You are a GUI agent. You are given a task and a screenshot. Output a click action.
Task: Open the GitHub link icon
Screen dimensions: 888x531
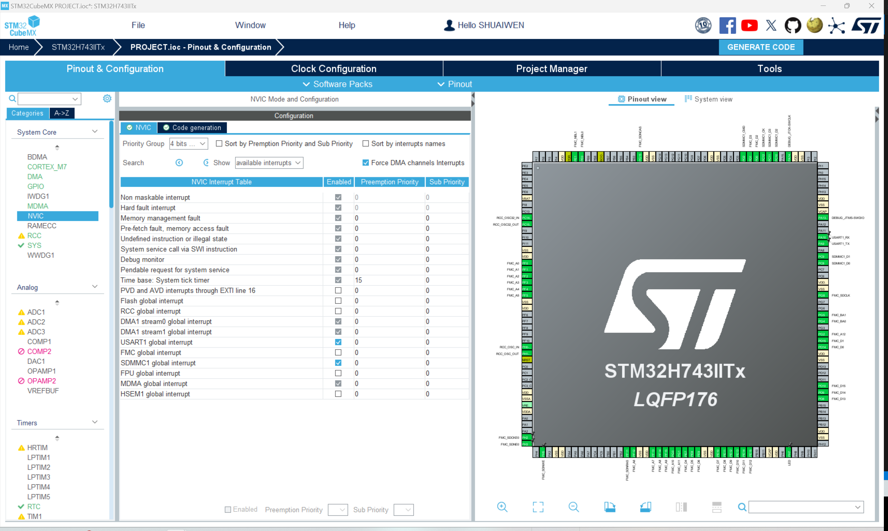click(x=792, y=26)
